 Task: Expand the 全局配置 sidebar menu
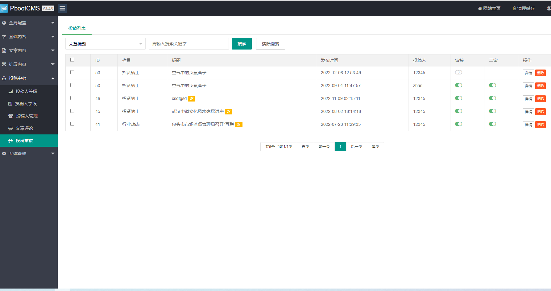click(29, 23)
